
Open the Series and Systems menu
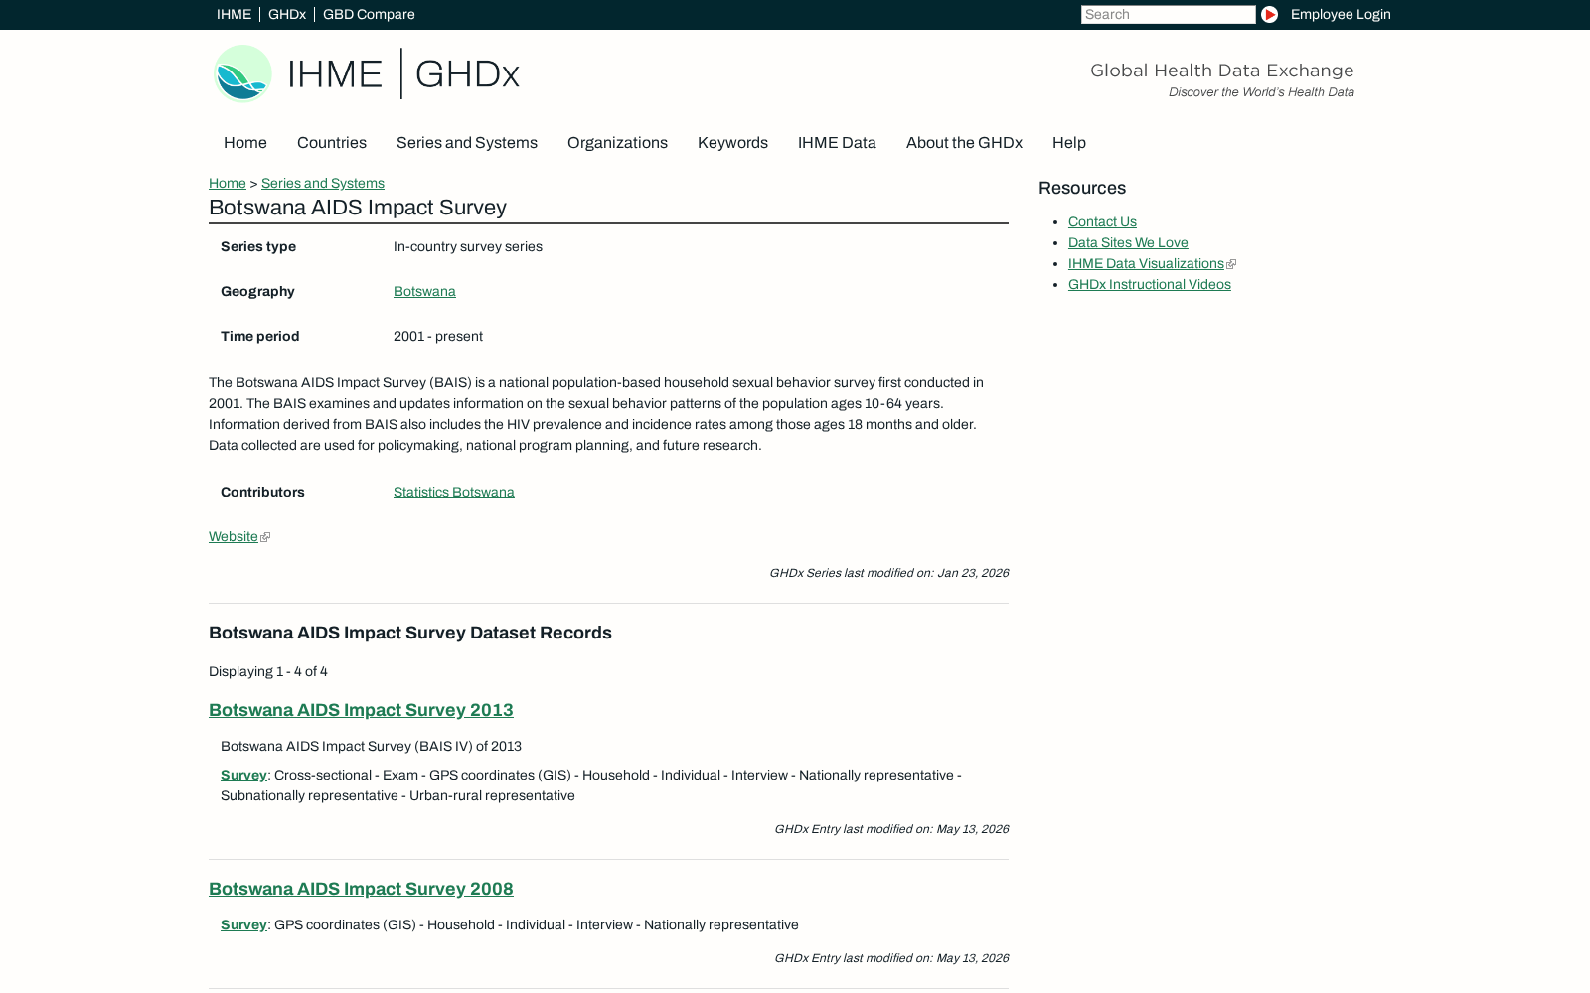(467, 143)
